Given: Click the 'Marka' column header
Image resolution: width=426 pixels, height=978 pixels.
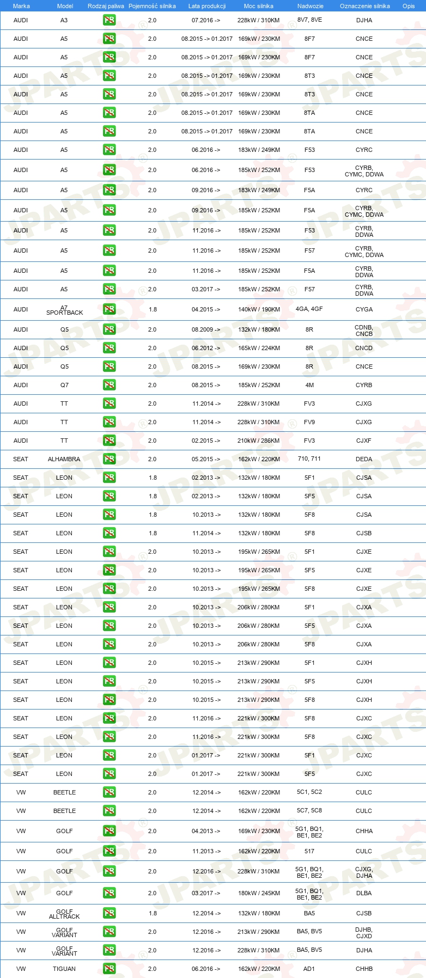Looking at the screenshot, I should click(21, 6).
